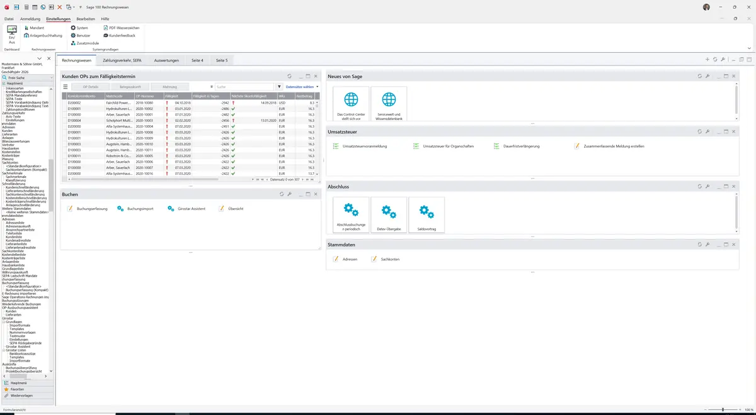756x415 pixels.
Task: Switch to the Zahlungsverkehr, SEPA tab
Action: click(122, 60)
